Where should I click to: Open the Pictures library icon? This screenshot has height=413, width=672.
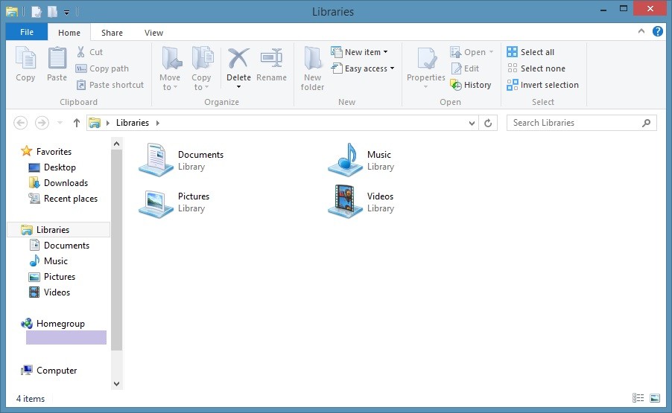[x=156, y=202]
